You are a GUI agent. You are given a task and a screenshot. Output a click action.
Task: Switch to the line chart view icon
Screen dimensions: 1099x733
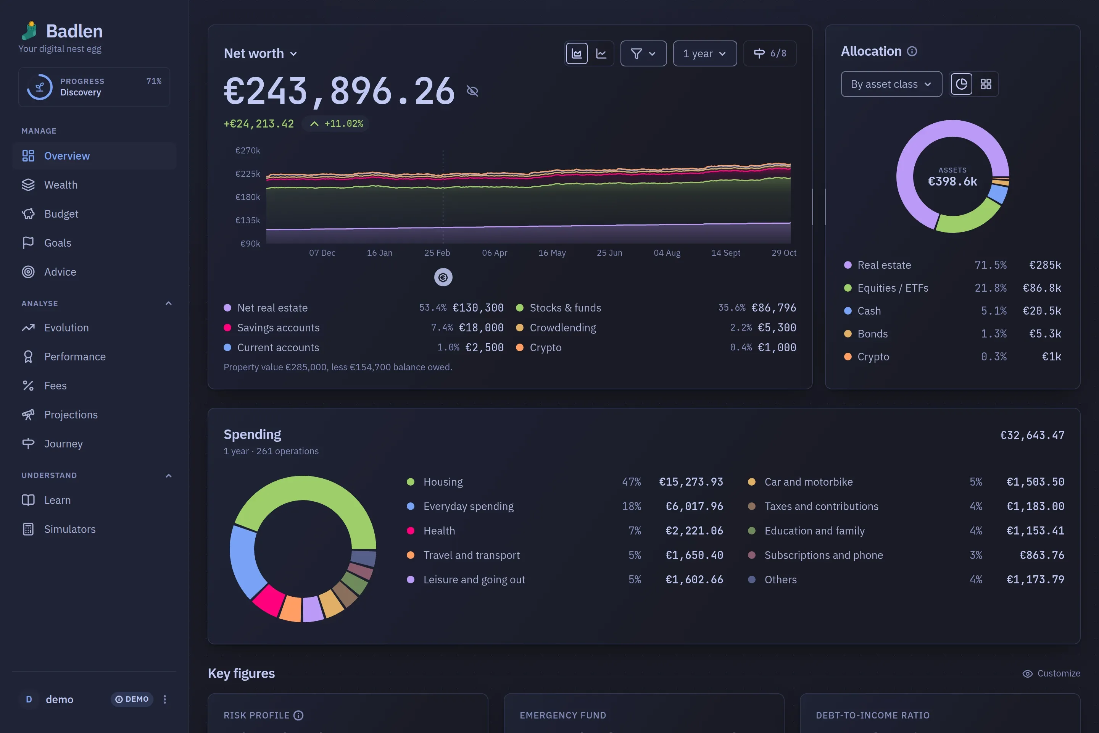click(601, 54)
